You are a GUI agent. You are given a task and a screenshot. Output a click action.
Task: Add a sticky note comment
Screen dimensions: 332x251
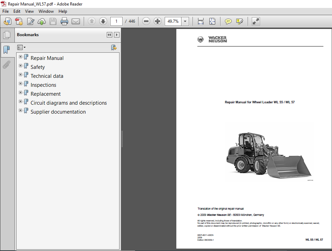pos(228,21)
